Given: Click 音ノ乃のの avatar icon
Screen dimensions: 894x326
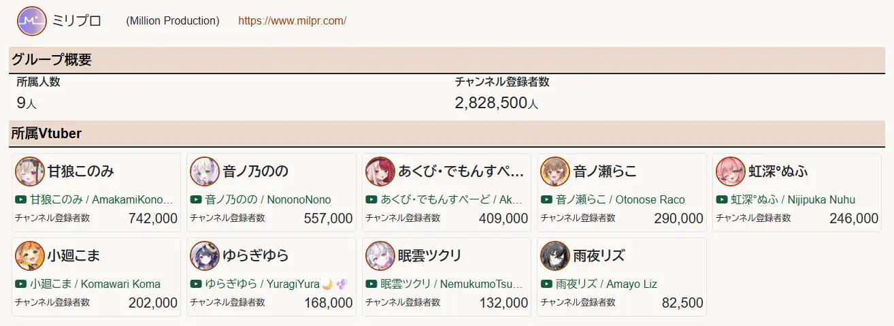Looking at the screenshot, I should (x=205, y=172).
